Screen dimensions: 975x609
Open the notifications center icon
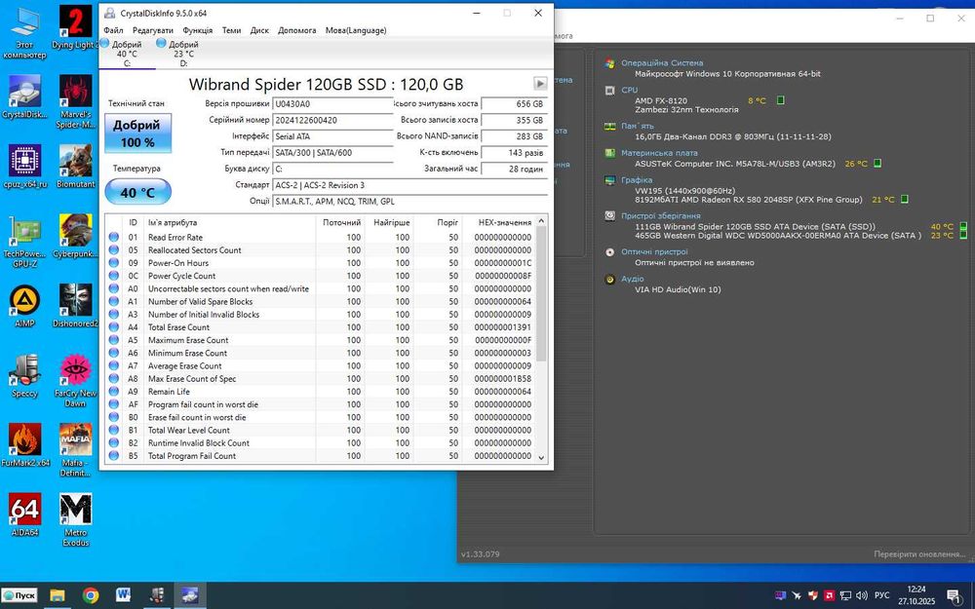coord(954,595)
